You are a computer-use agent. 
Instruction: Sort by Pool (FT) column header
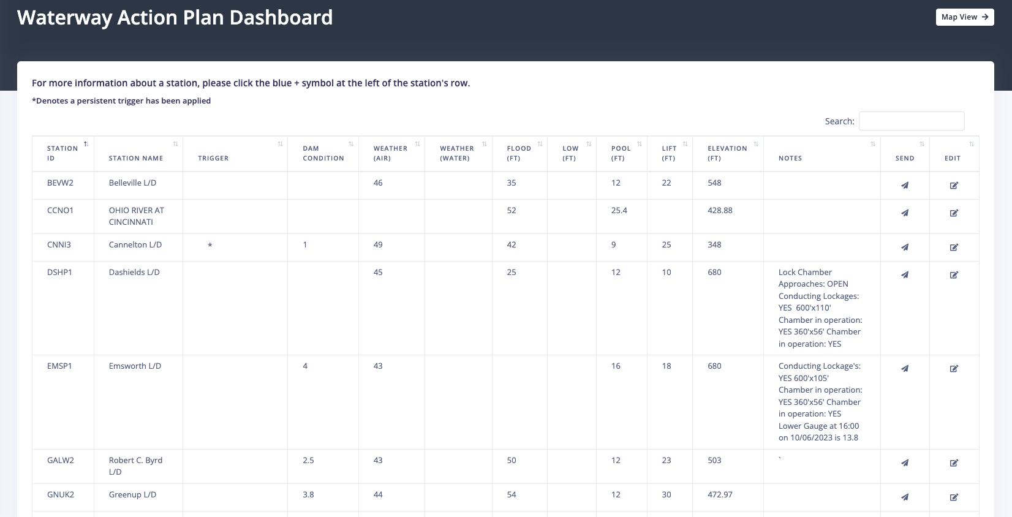click(x=621, y=153)
